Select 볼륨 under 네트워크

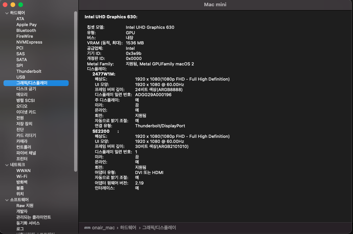click(20, 188)
